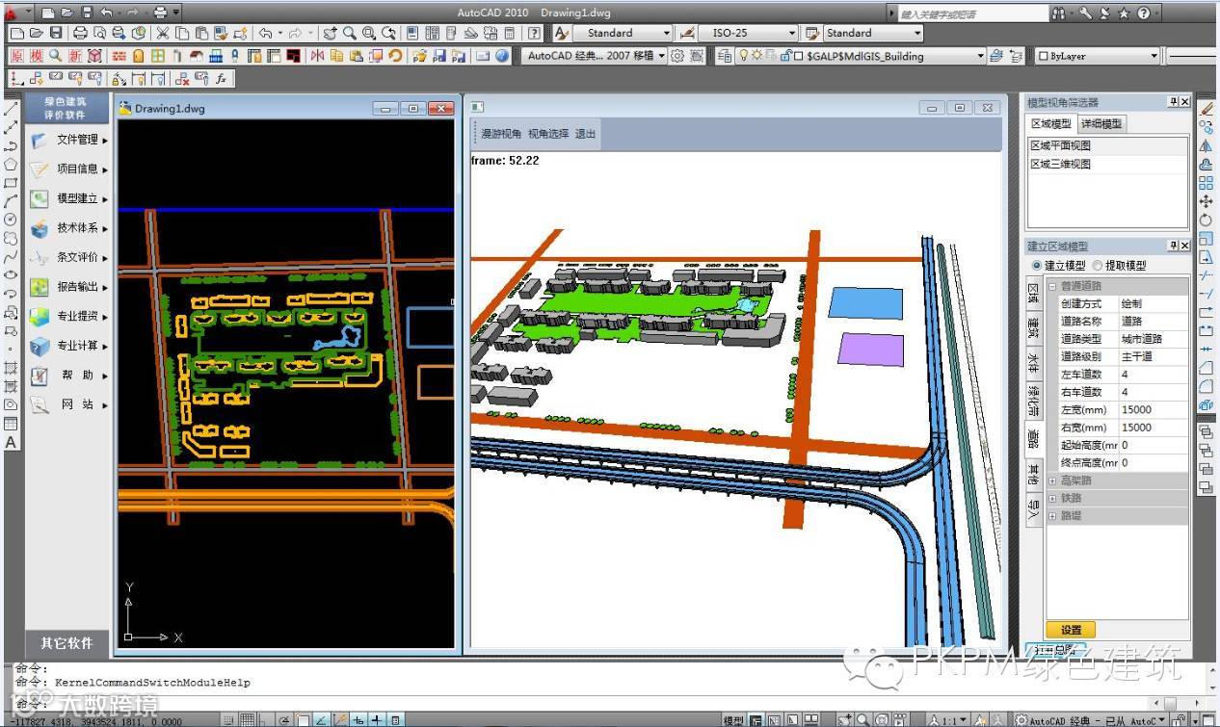The width and height of the screenshot is (1220, 727).
Task: Click the fx formula icon
Action: [x=221, y=79]
